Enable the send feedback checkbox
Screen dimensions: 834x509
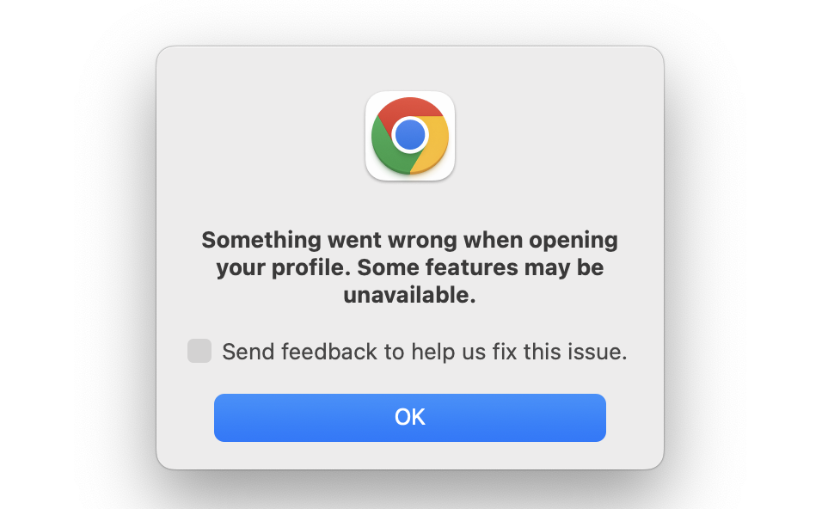point(199,351)
